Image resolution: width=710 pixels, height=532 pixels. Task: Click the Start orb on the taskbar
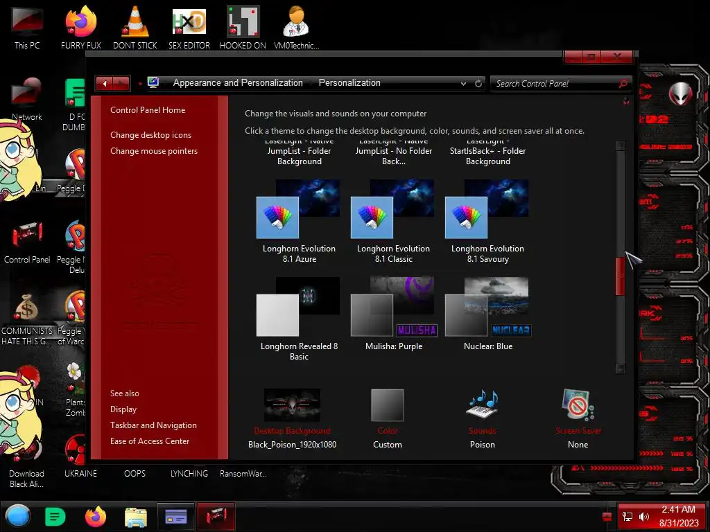pos(18,515)
